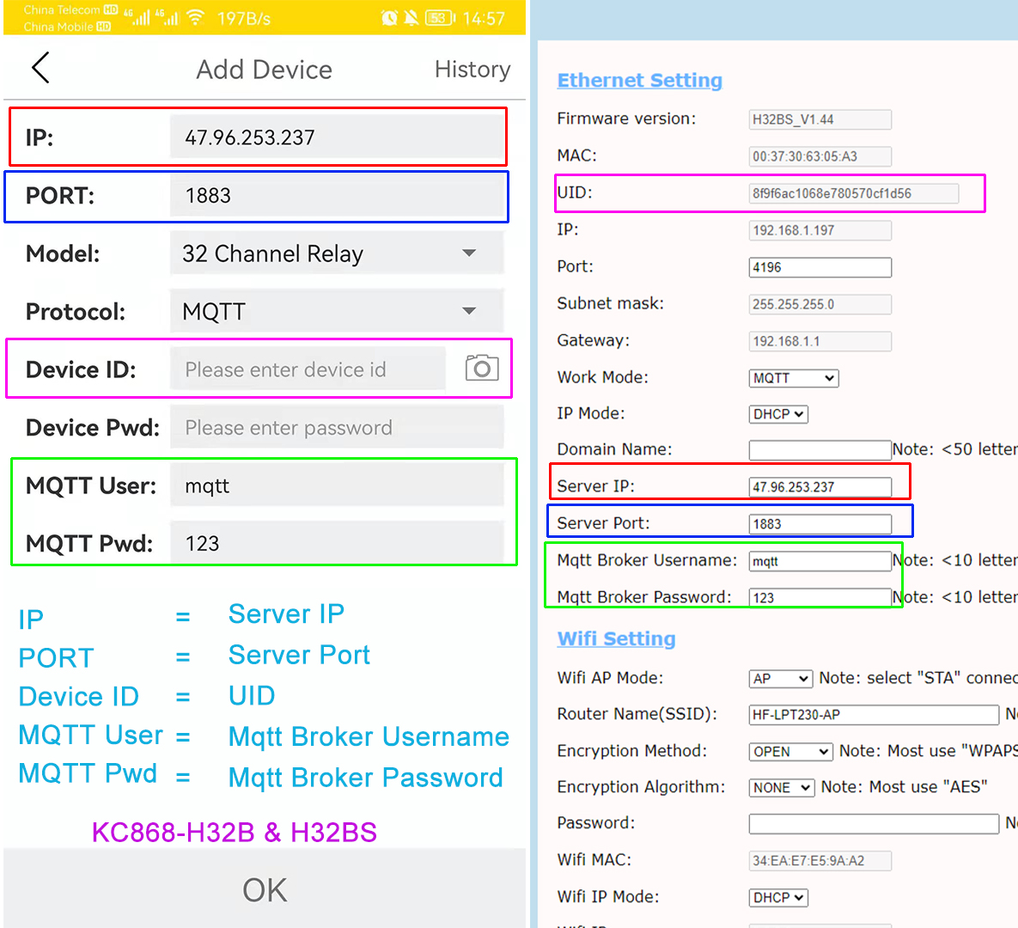Tap the Wi-Fi status icon
Image resolution: width=1018 pixels, height=928 pixels.
[196, 18]
